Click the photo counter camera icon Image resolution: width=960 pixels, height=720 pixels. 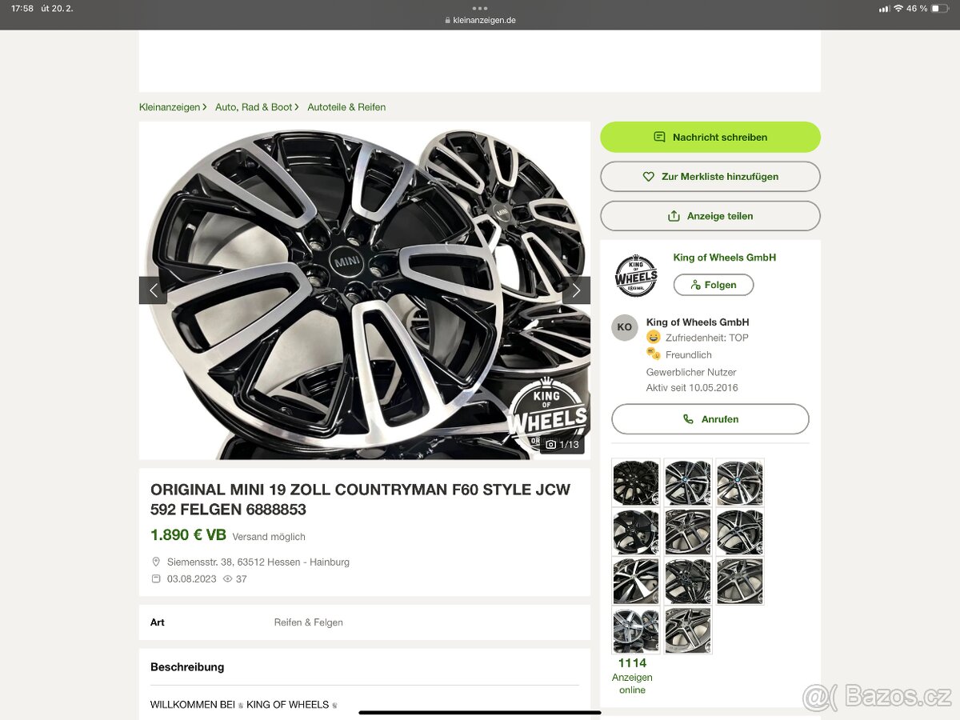point(550,445)
